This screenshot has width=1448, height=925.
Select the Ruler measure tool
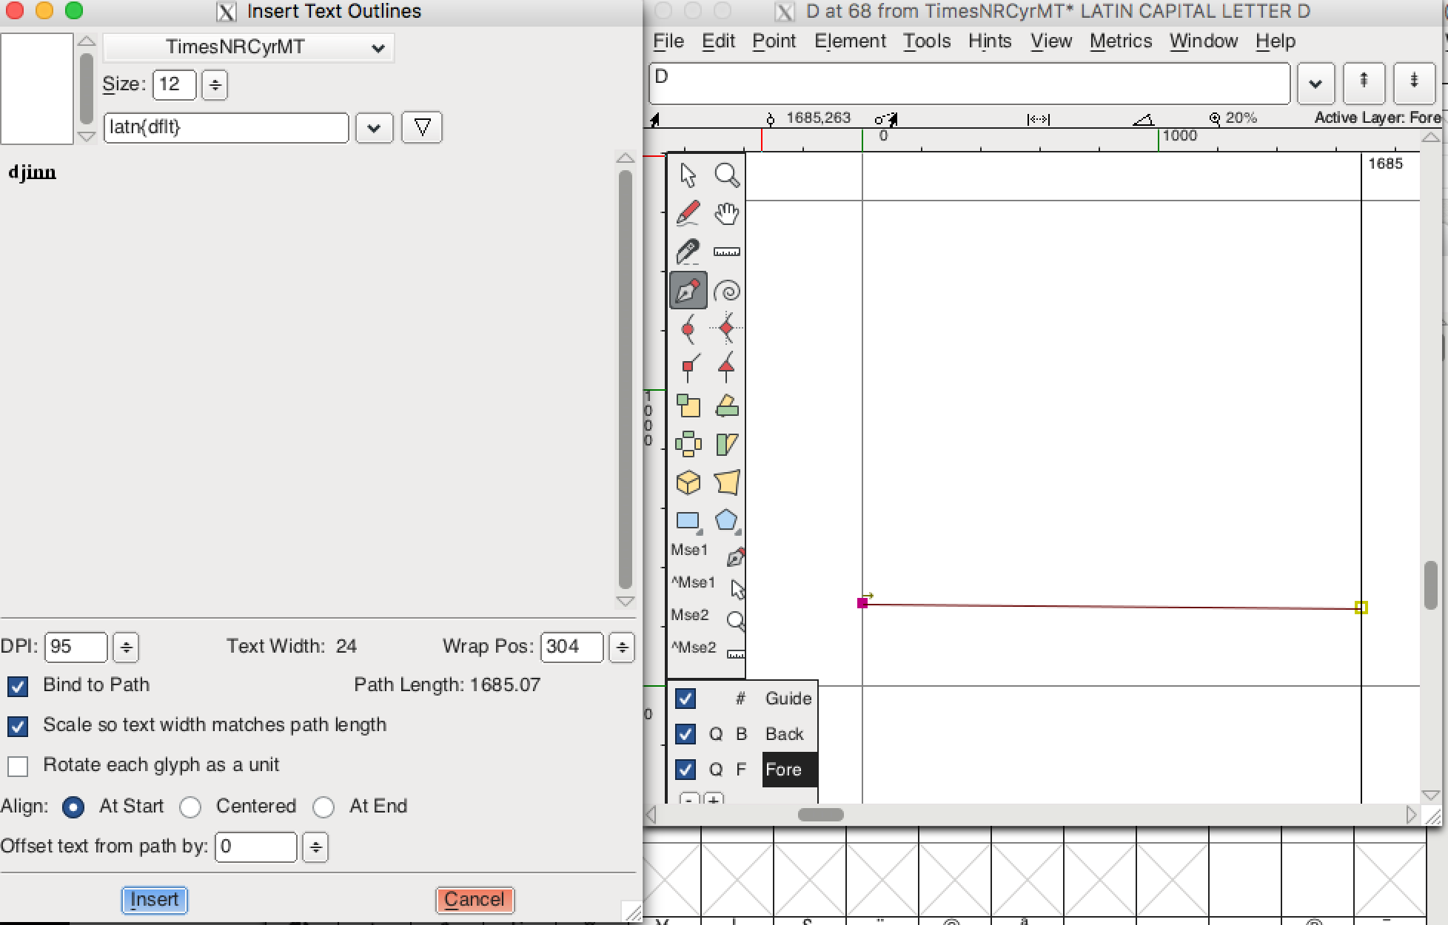pyautogui.click(x=727, y=252)
